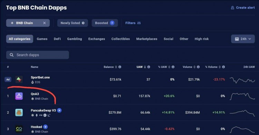
Task: Open the Hooked infinity logo
Action: coord(19,129)
